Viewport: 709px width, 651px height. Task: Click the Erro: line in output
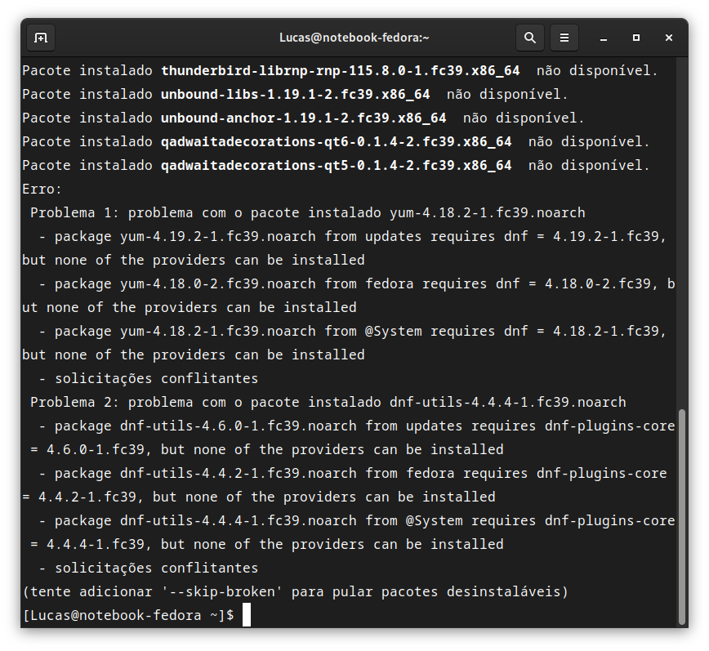[x=42, y=189]
